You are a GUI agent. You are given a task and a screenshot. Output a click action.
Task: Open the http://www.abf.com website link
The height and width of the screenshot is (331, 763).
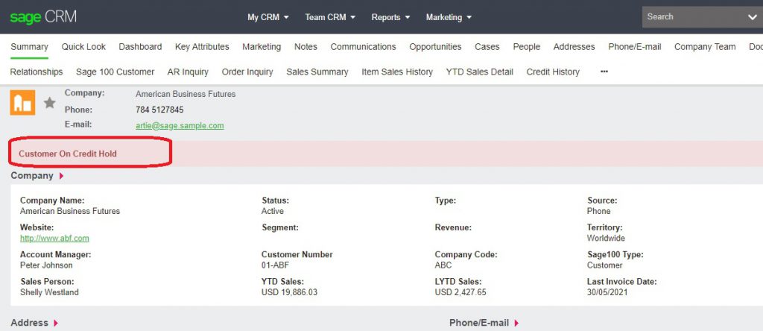click(54, 238)
